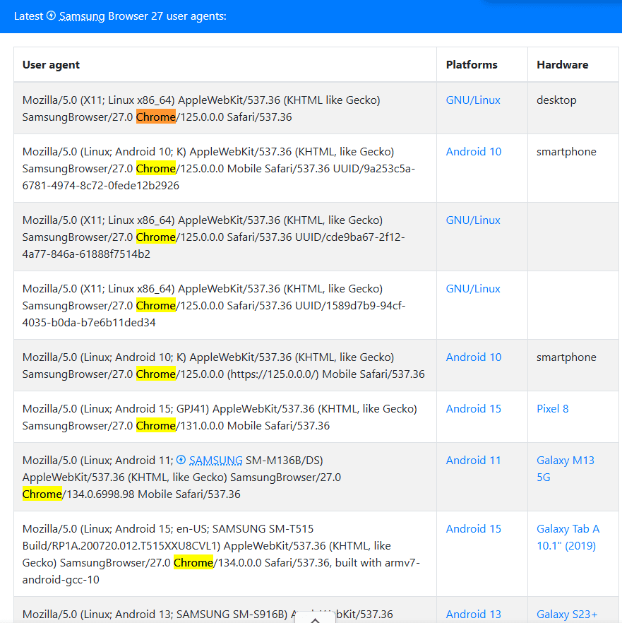Open Android 10 link in https://125.0.0.0 row
Image resolution: width=622 pixels, height=623 pixels.
(x=474, y=357)
